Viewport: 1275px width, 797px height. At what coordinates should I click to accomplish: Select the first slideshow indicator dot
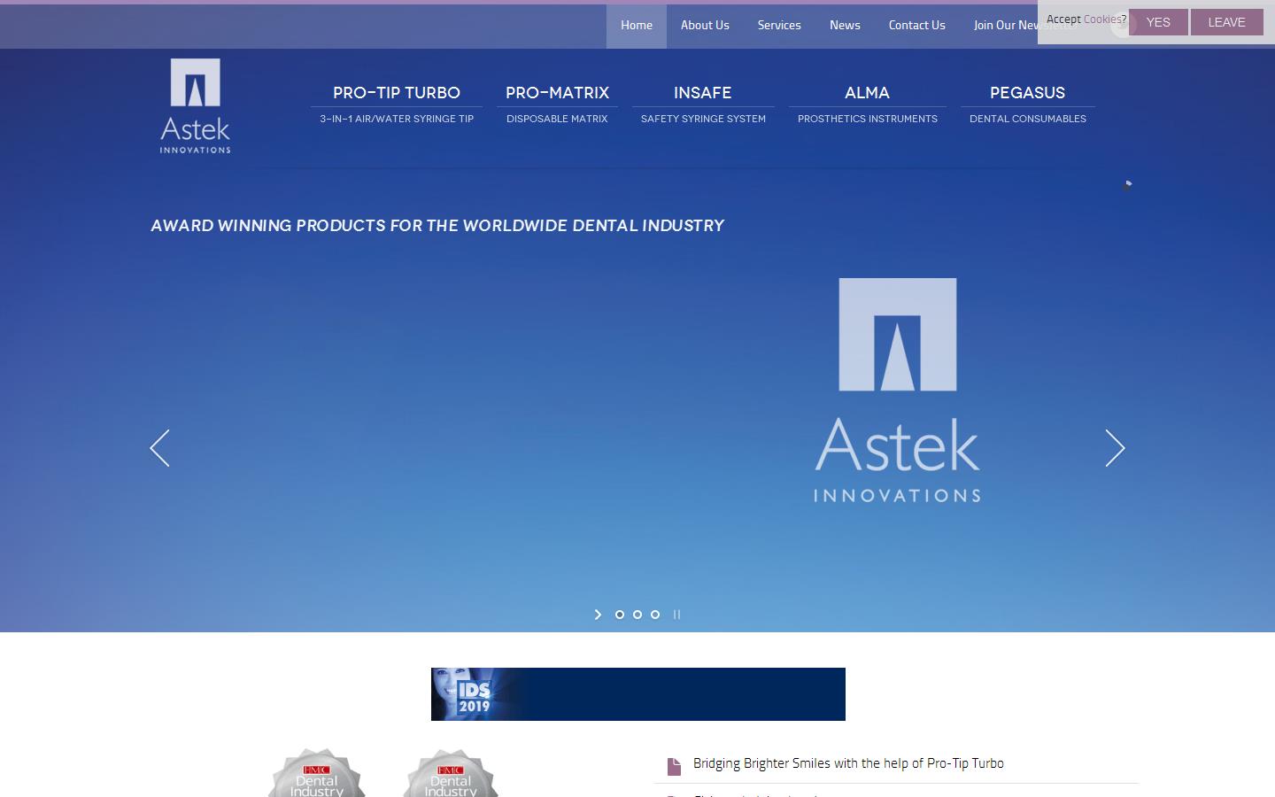620,615
